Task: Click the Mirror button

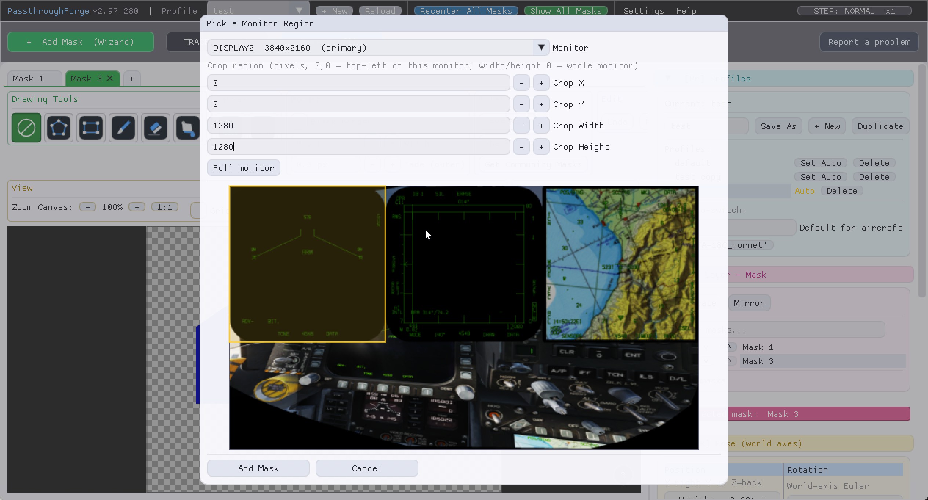Action: (x=749, y=303)
